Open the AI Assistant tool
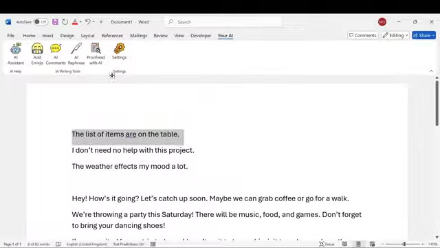This screenshot has height=248, width=440. (x=15, y=54)
